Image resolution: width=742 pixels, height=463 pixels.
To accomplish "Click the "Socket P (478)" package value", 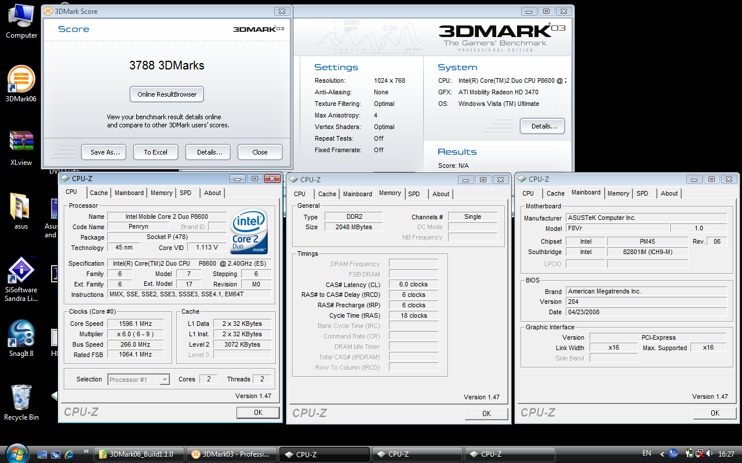I will coord(167,237).
